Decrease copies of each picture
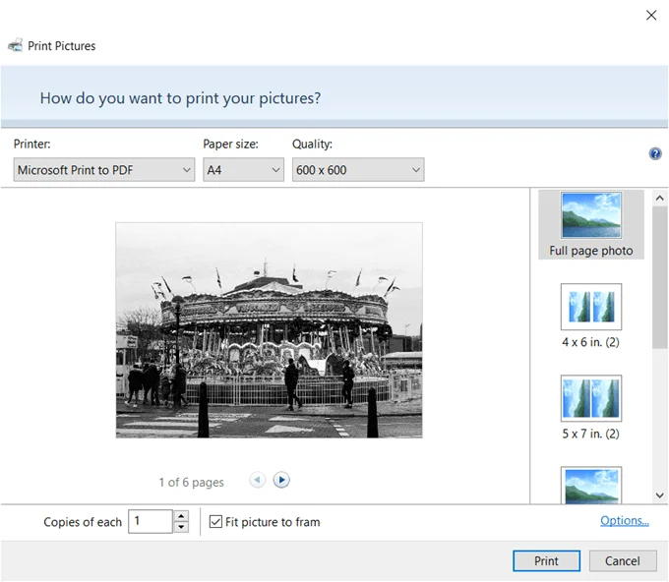 pyautogui.click(x=181, y=527)
